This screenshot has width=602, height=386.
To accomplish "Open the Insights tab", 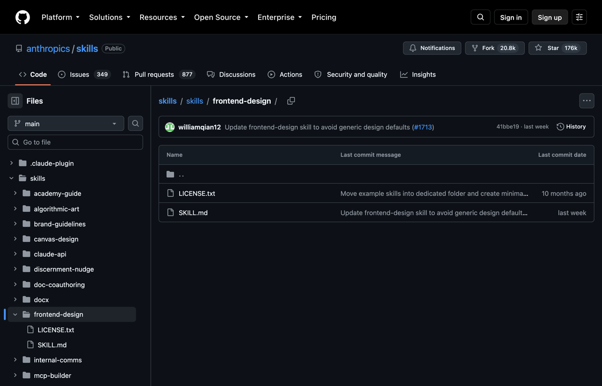I will pos(418,74).
